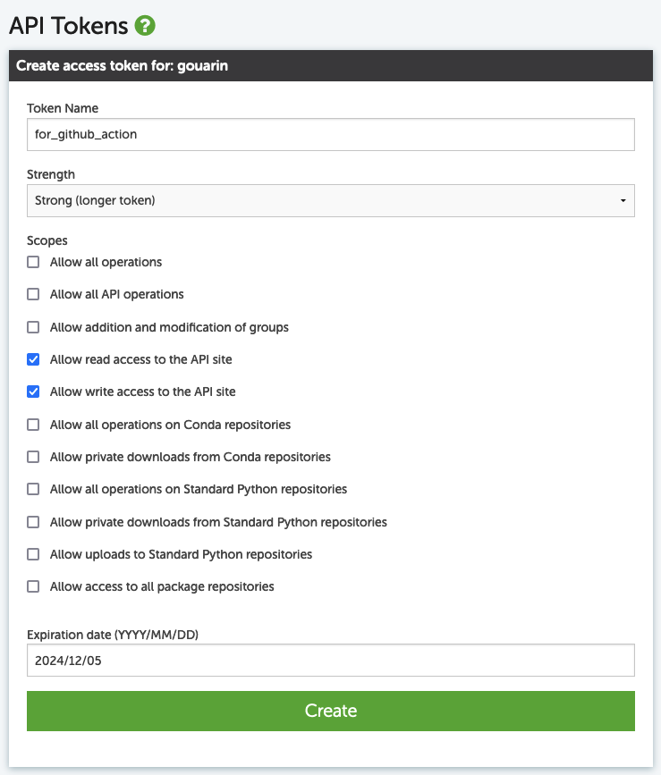Focus the Expiration date field
This screenshot has width=661, height=775.
(x=331, y=661)
